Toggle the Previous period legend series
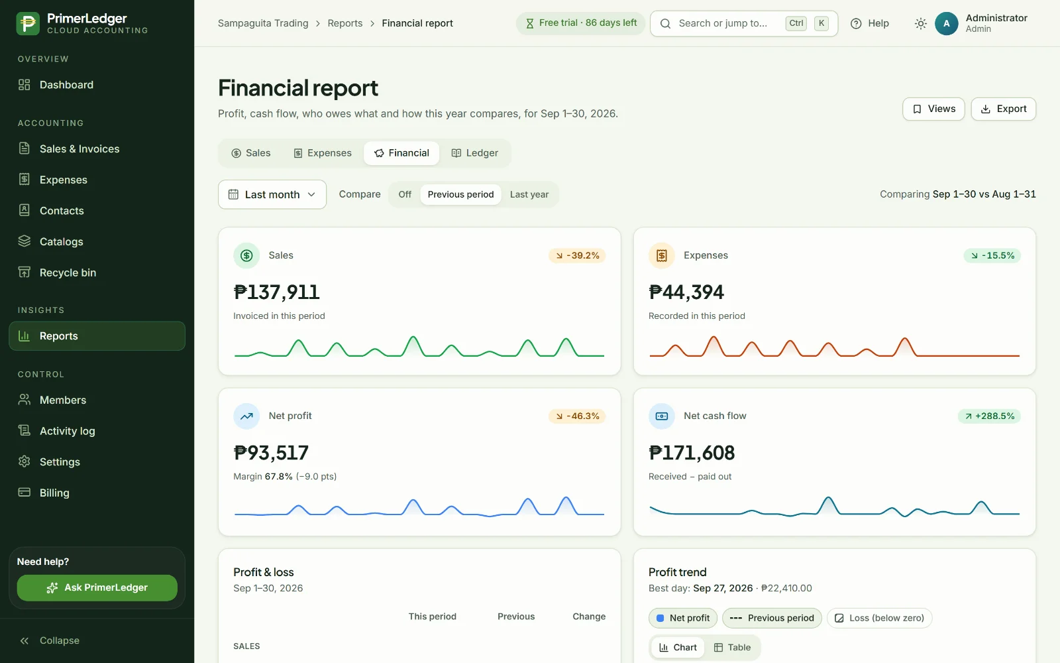The width and height of the screenshot is (1060, 663). click(772, 618)
